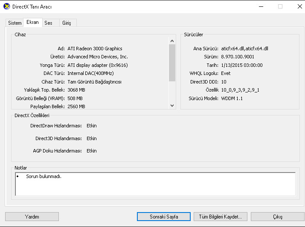305x227 pixels.
Task: Click the aticfx64.dll driver value
Action: pos(244,49)
